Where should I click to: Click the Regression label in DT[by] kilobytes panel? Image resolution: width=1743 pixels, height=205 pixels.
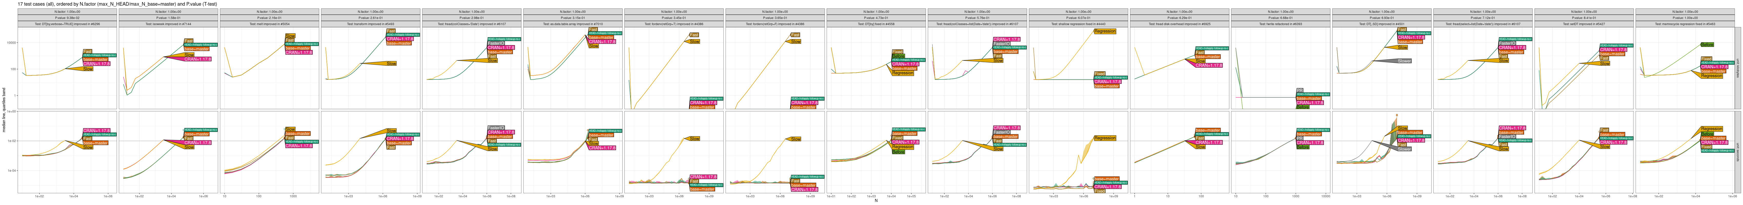[x=903, y=73]
